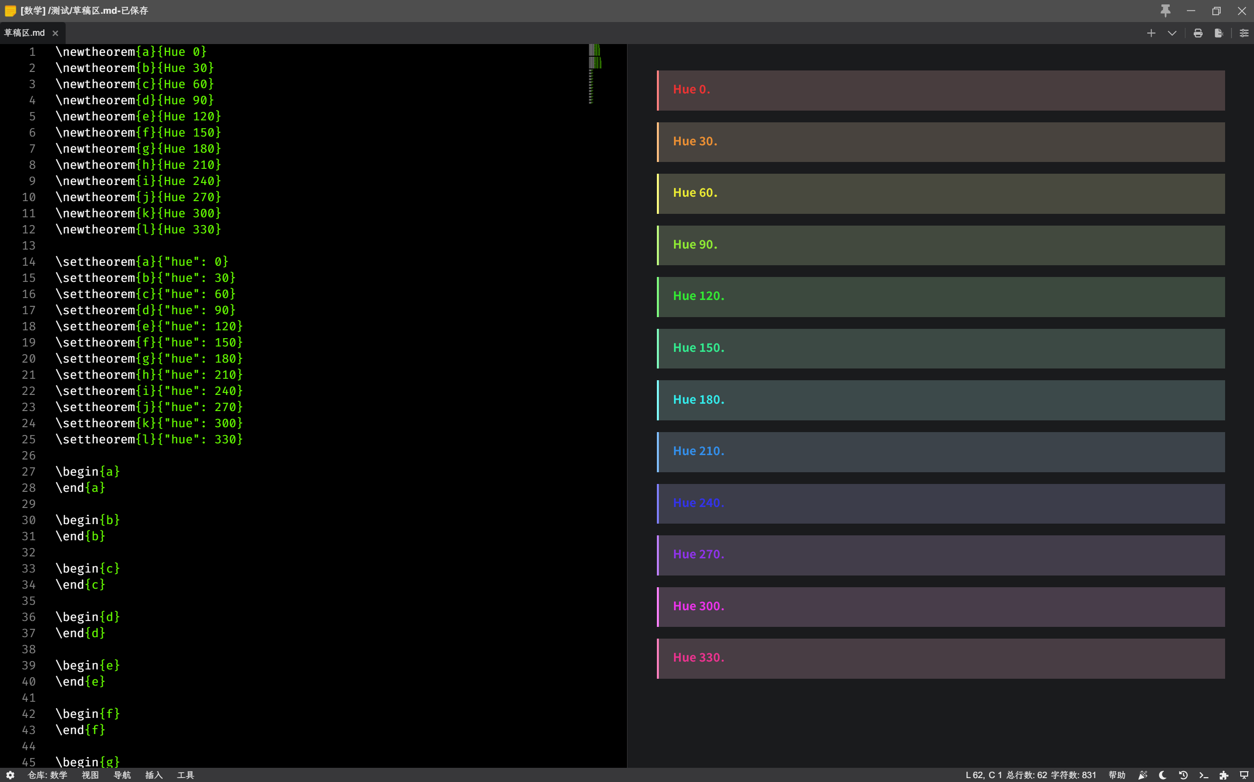1254x782 pixels.
Task: Open the 视图 menu
Action: click(90, 775)
